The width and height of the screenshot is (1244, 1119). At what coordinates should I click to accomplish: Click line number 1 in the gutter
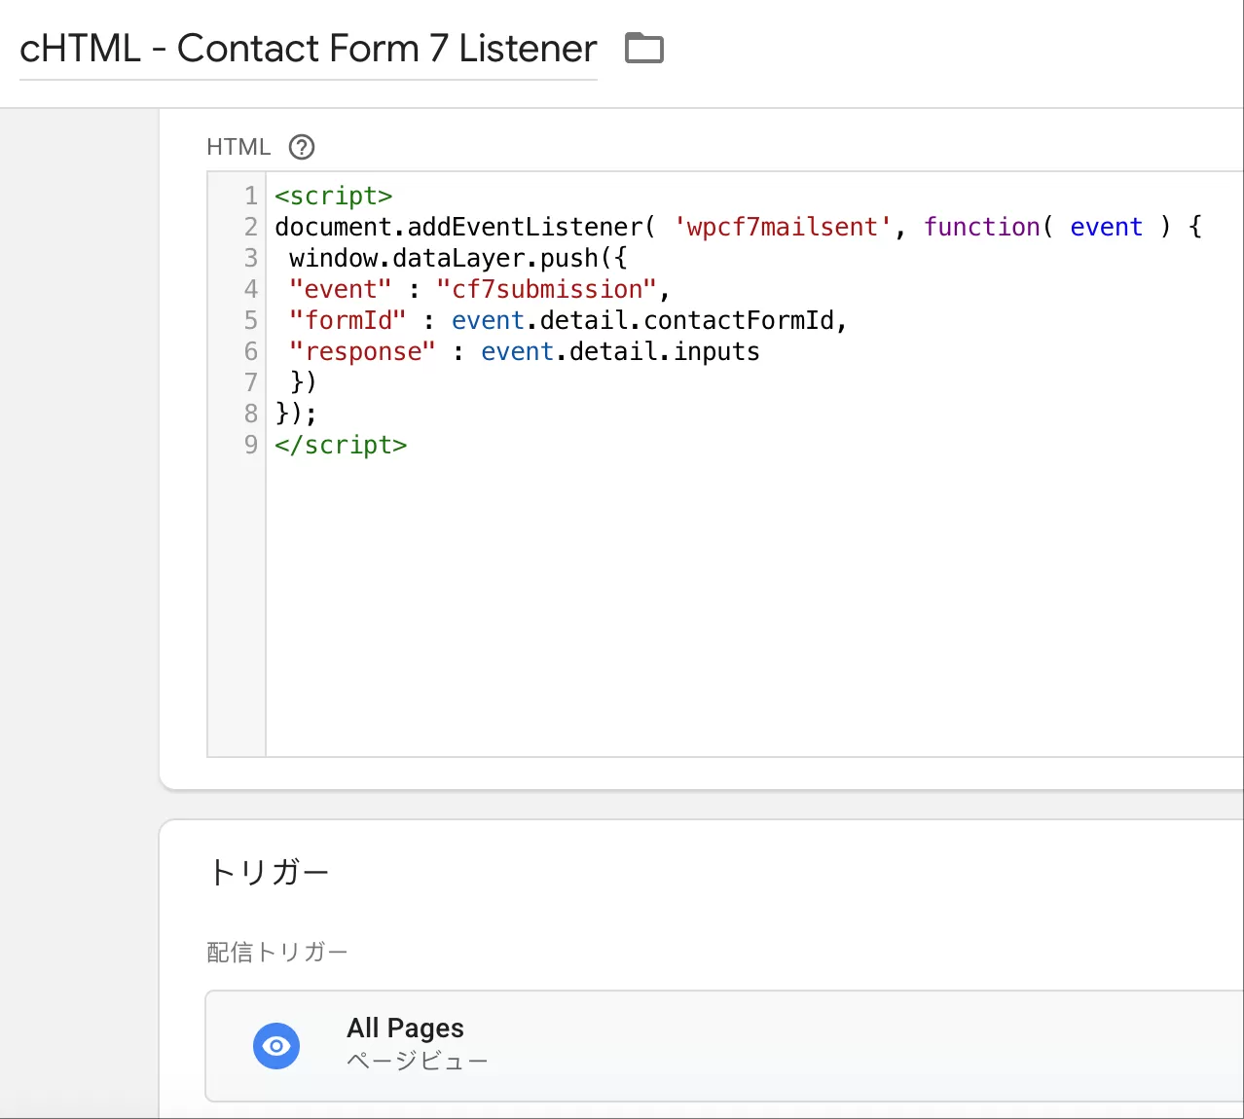point(251,196)
